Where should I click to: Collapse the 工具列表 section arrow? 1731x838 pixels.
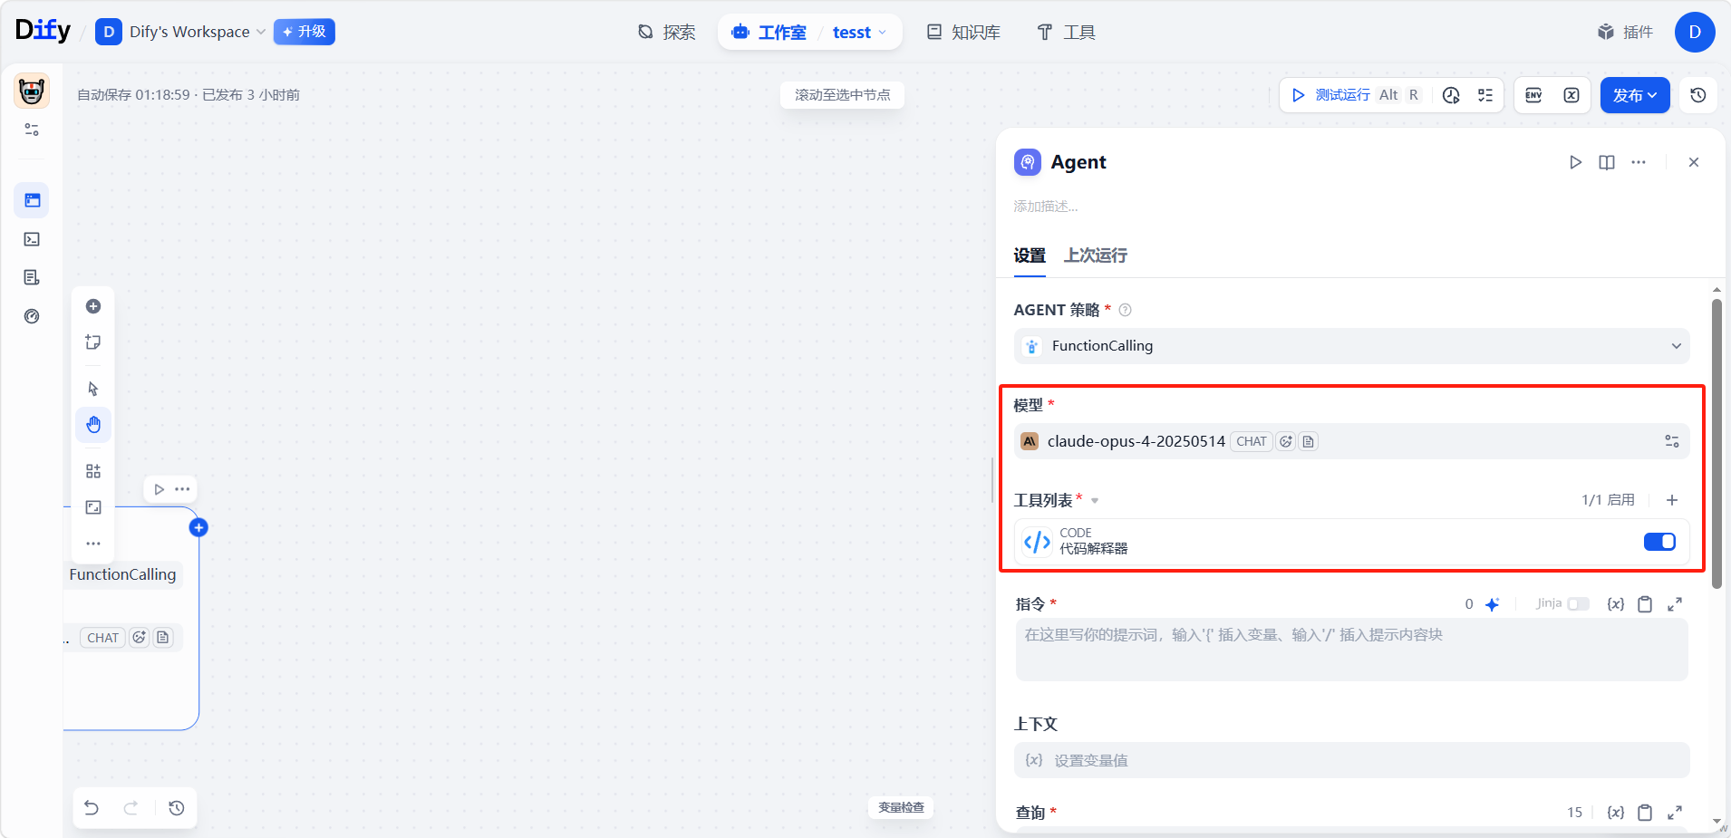click(x=1095, y=501)
